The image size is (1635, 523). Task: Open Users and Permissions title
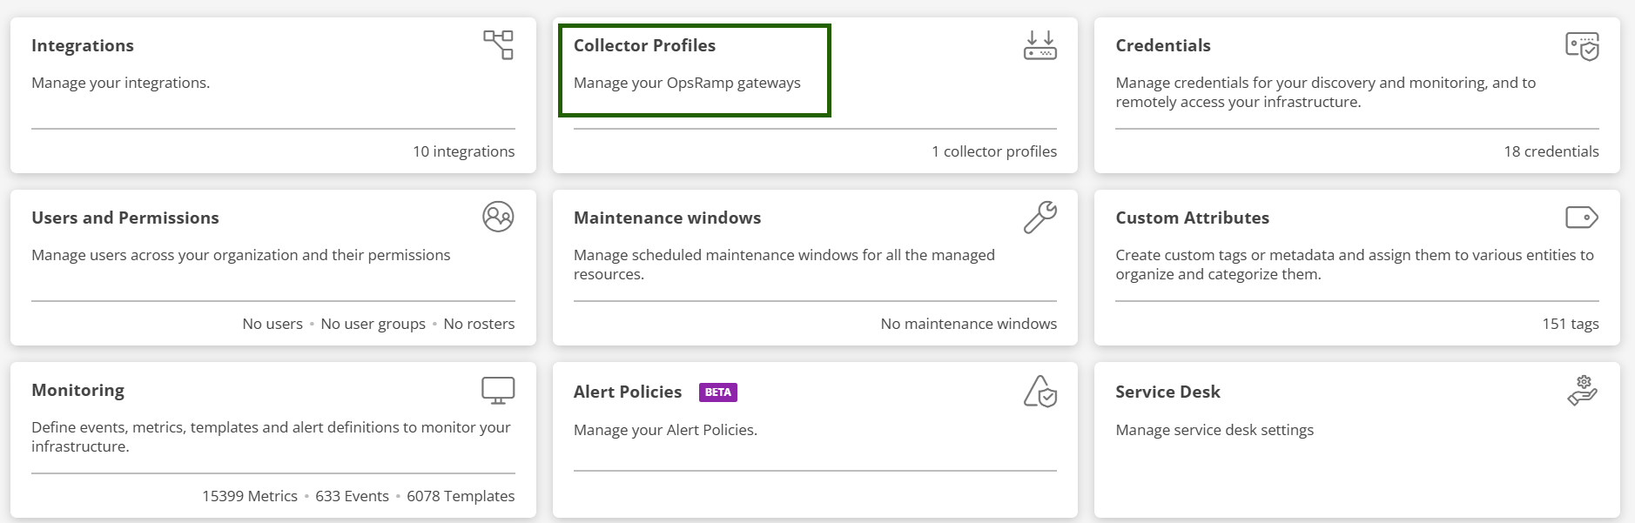point(125,218)
